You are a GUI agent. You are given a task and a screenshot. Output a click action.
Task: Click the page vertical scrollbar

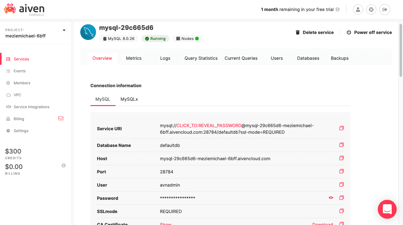pyautogui.click(x=400, y=50)
